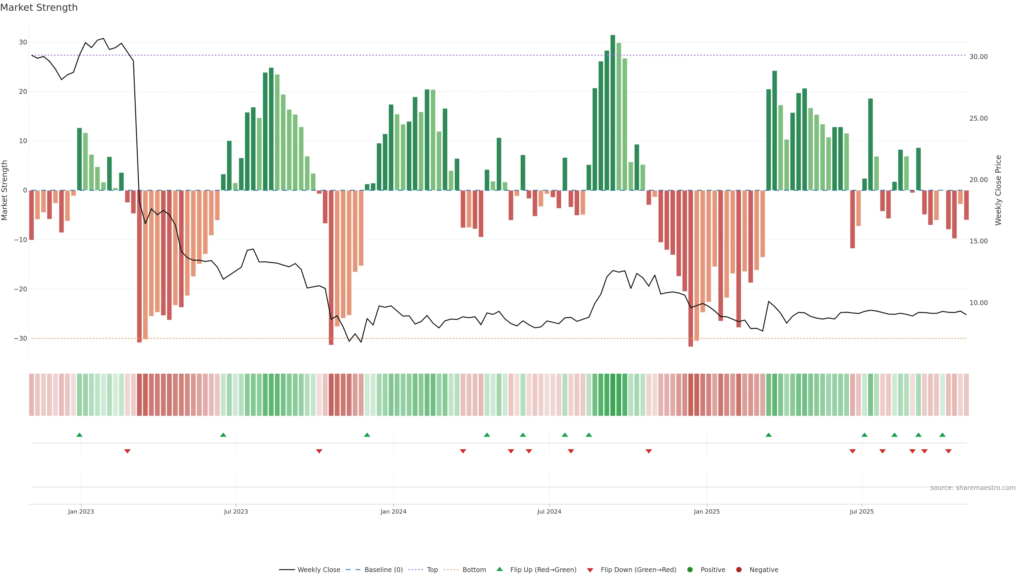Click the leftmost green flip-up triangle marker

(80, 435)
